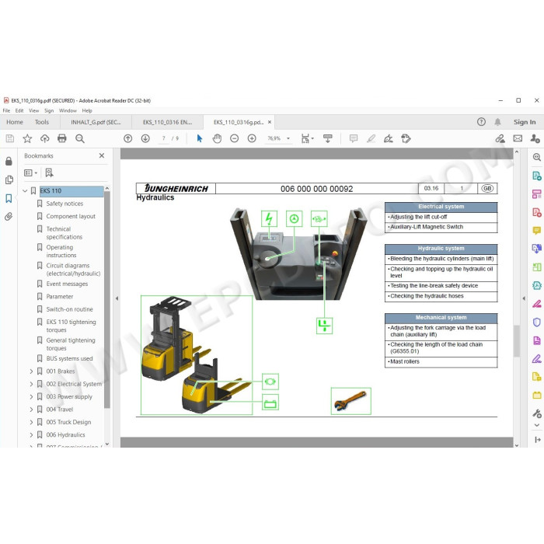
Task: Select the arrow selection tool
Action: 200,139
